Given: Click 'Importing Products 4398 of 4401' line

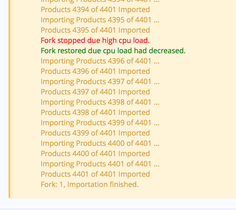Looking at the screenshot, I should tap(100, 102).
